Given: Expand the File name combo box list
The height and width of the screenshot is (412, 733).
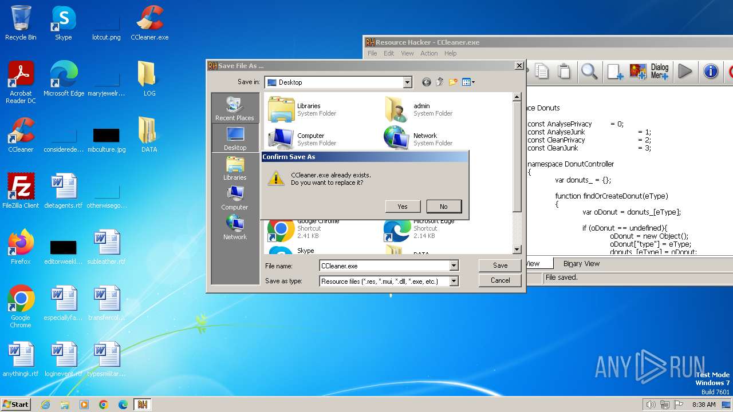Looking at the screenshot, I should 454,266.
